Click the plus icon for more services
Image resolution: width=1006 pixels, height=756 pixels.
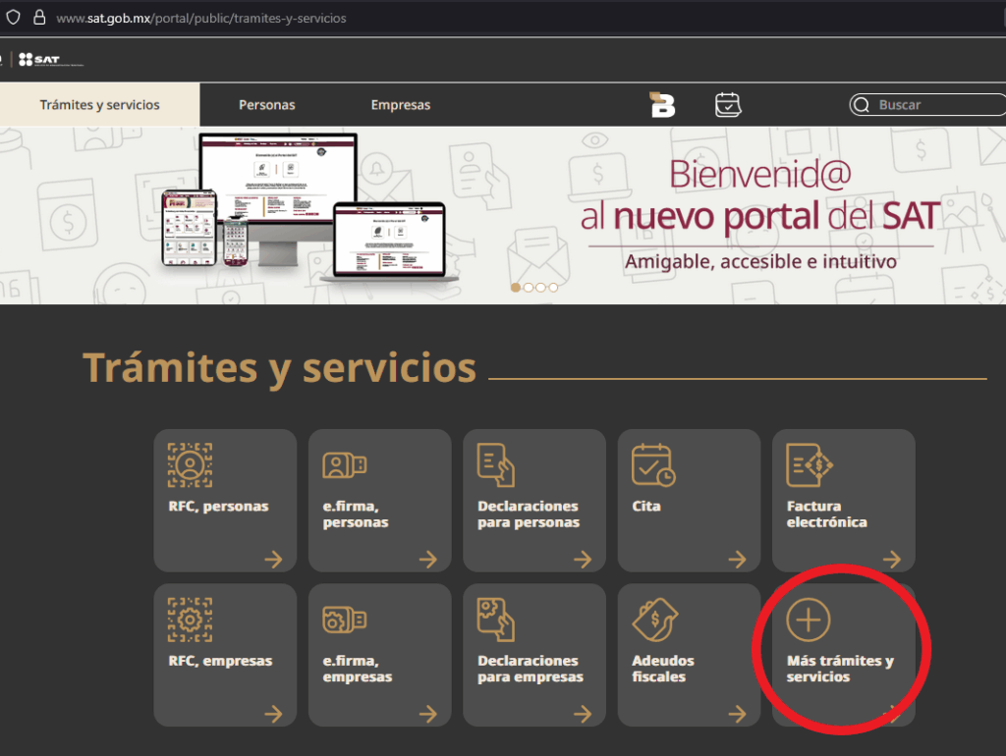click(809, 620)
